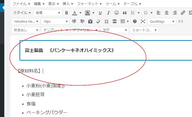Align text to center
The width and height of the screenshot is (192, 117).
[167, 13]
